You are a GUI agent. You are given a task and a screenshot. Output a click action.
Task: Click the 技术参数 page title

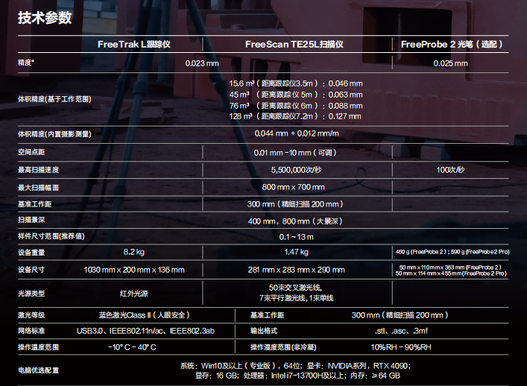[45, 19]
